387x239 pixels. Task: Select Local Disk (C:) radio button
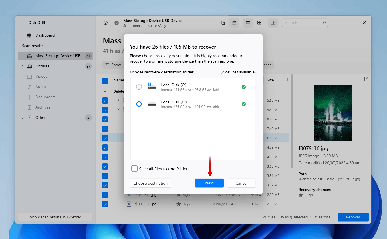(139, 87)
